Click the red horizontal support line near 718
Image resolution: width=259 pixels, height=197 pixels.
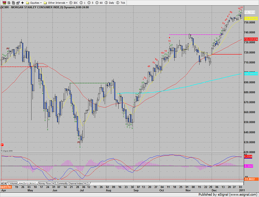point(227,54)
